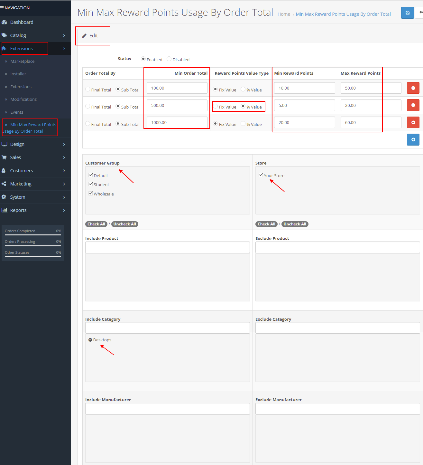This screenshot has width=423, height=465.
Task: Click the Sales shopping cart icon
Action: pos(4,157)
